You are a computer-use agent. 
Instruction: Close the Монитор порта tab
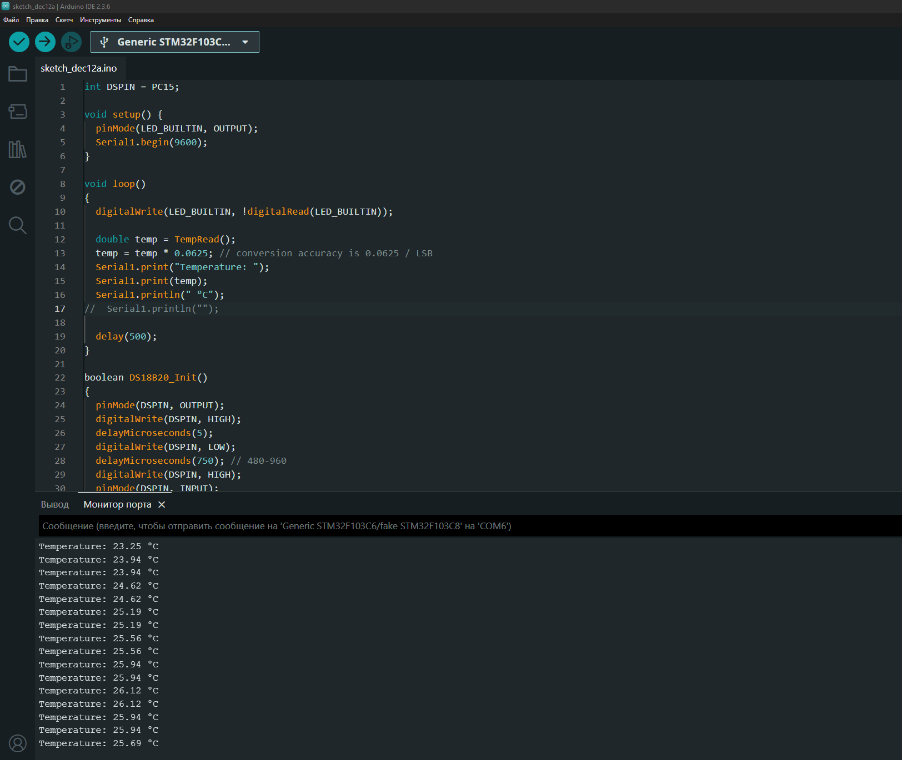(162, 504)
